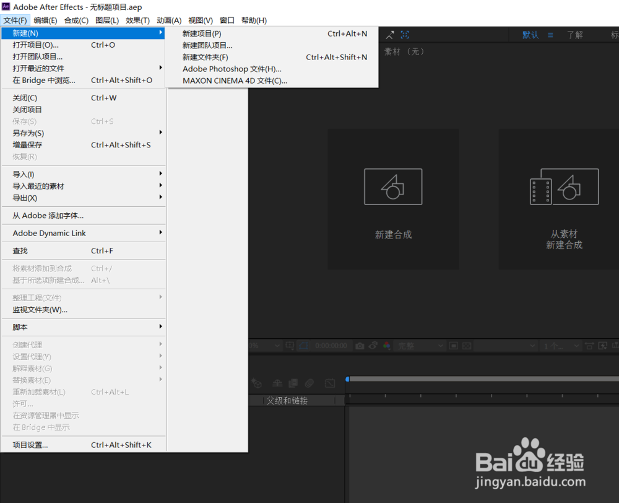The image size is (619, 503).
Task: Click the draft 3D timeline icon
Action: (x=257, y=383)
